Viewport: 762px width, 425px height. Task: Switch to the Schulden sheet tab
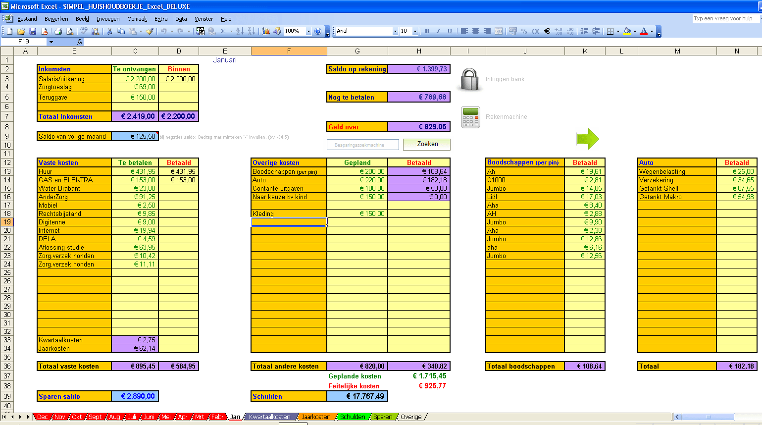pos(353,417)
